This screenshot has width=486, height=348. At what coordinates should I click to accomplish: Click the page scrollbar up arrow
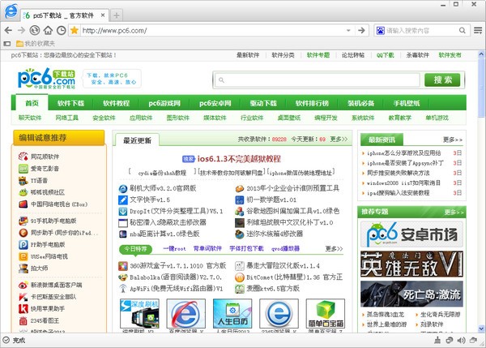481,54
